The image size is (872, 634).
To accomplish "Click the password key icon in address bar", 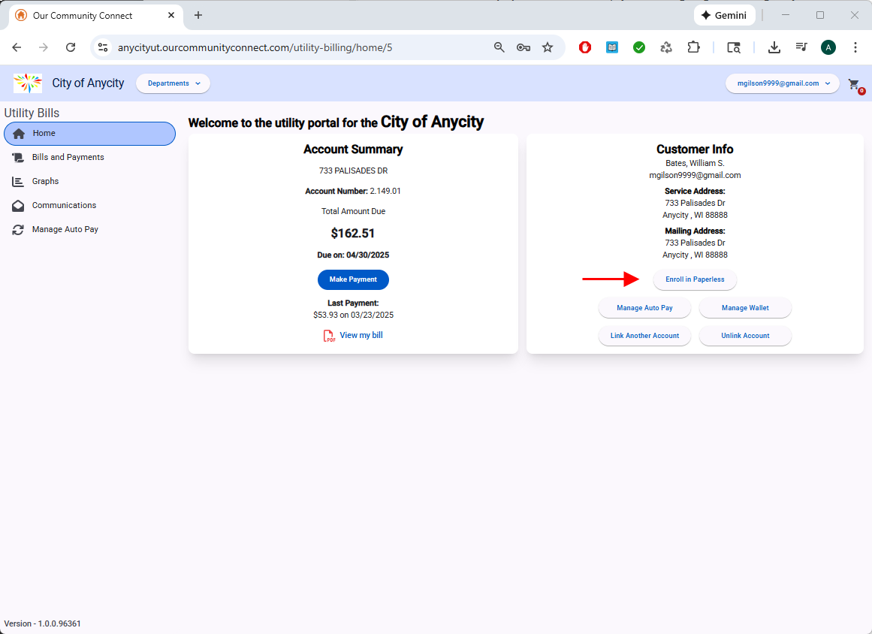I will [x=524, y=47].
